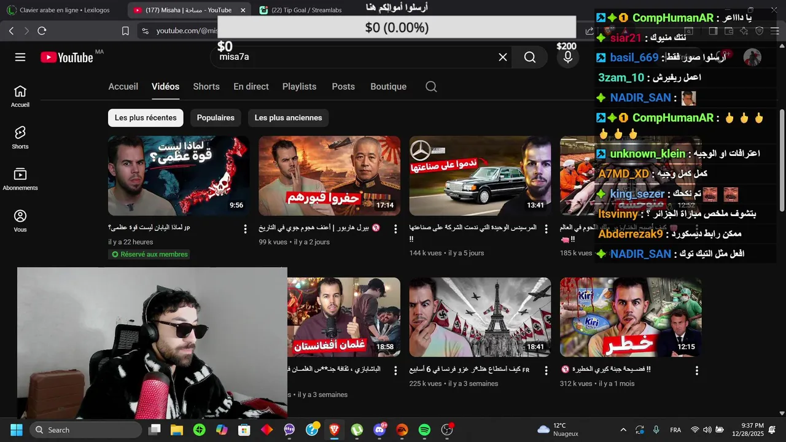Switch to channel Boutique tab
Image resolution: width=786 pixels, height=442 pixels.
[x=388, y=87]
